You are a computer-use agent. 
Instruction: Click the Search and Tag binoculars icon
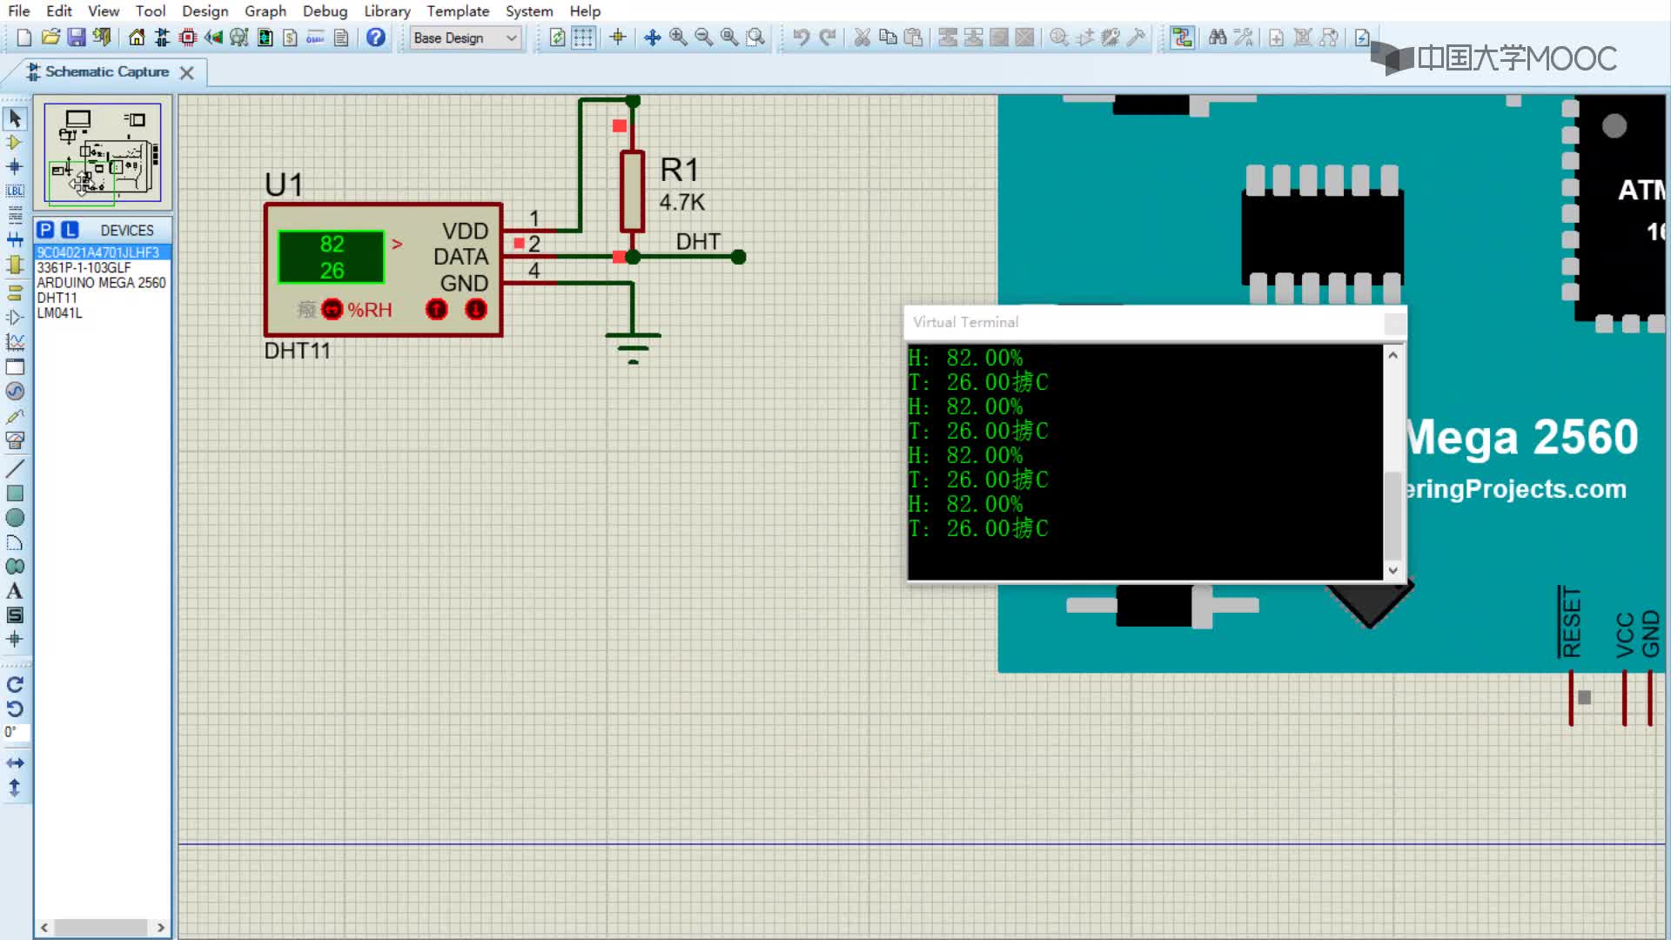click(1218, 37)
